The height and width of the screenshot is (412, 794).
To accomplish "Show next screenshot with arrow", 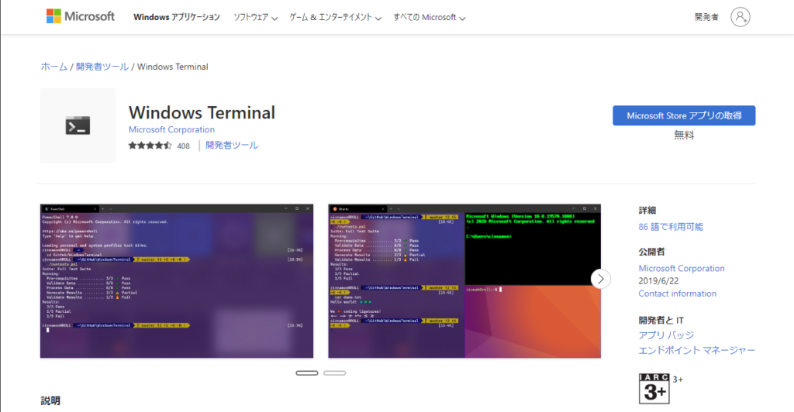I will click(601, 279).
